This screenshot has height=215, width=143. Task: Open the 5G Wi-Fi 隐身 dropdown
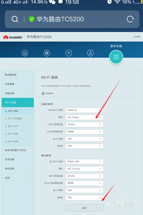coord(84,190)
